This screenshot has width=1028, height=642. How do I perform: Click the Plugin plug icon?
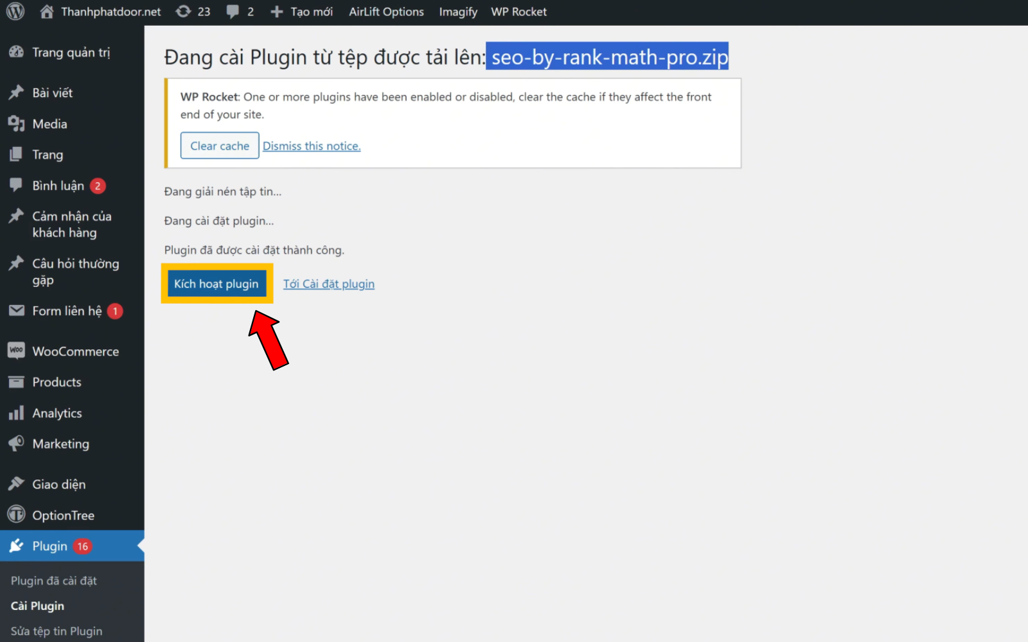click(16, 546)
